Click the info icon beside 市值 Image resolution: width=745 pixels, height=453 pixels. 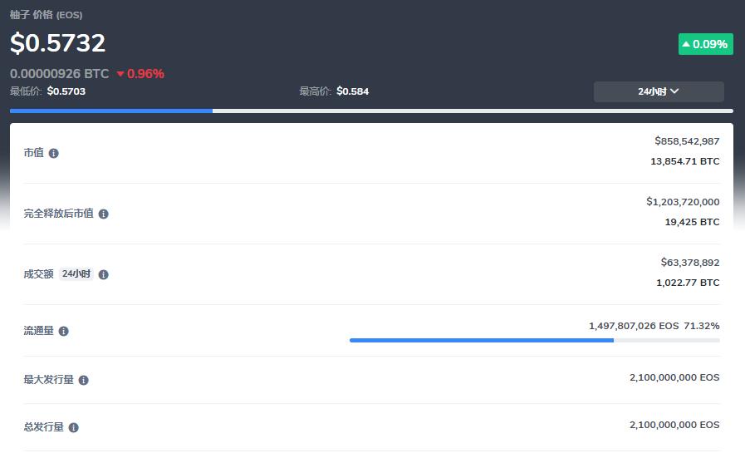pyautogui.click(x=54, y=154)
